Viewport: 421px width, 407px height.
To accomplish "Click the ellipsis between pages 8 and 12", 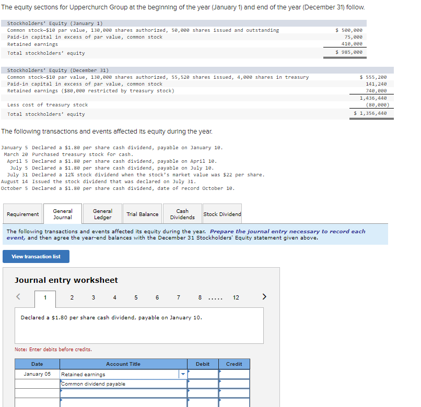I will pyautogui.click(x=215, y=298).
